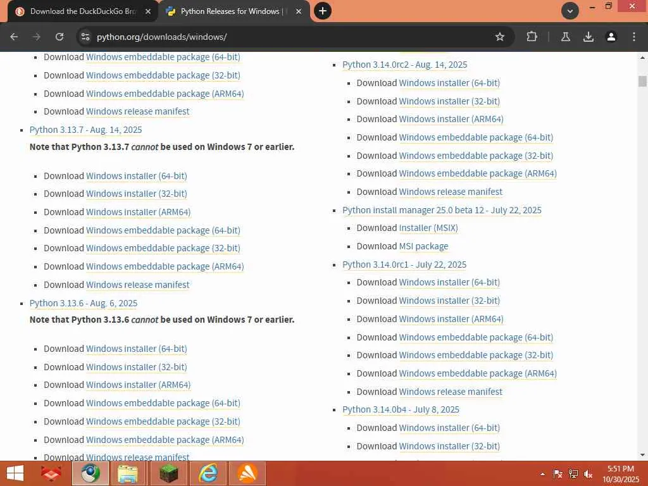Download 3.13.7 embeddable package (64-bit)
Image resolution: width=648 pixels, height=486 pixels.
coord(163,230)
